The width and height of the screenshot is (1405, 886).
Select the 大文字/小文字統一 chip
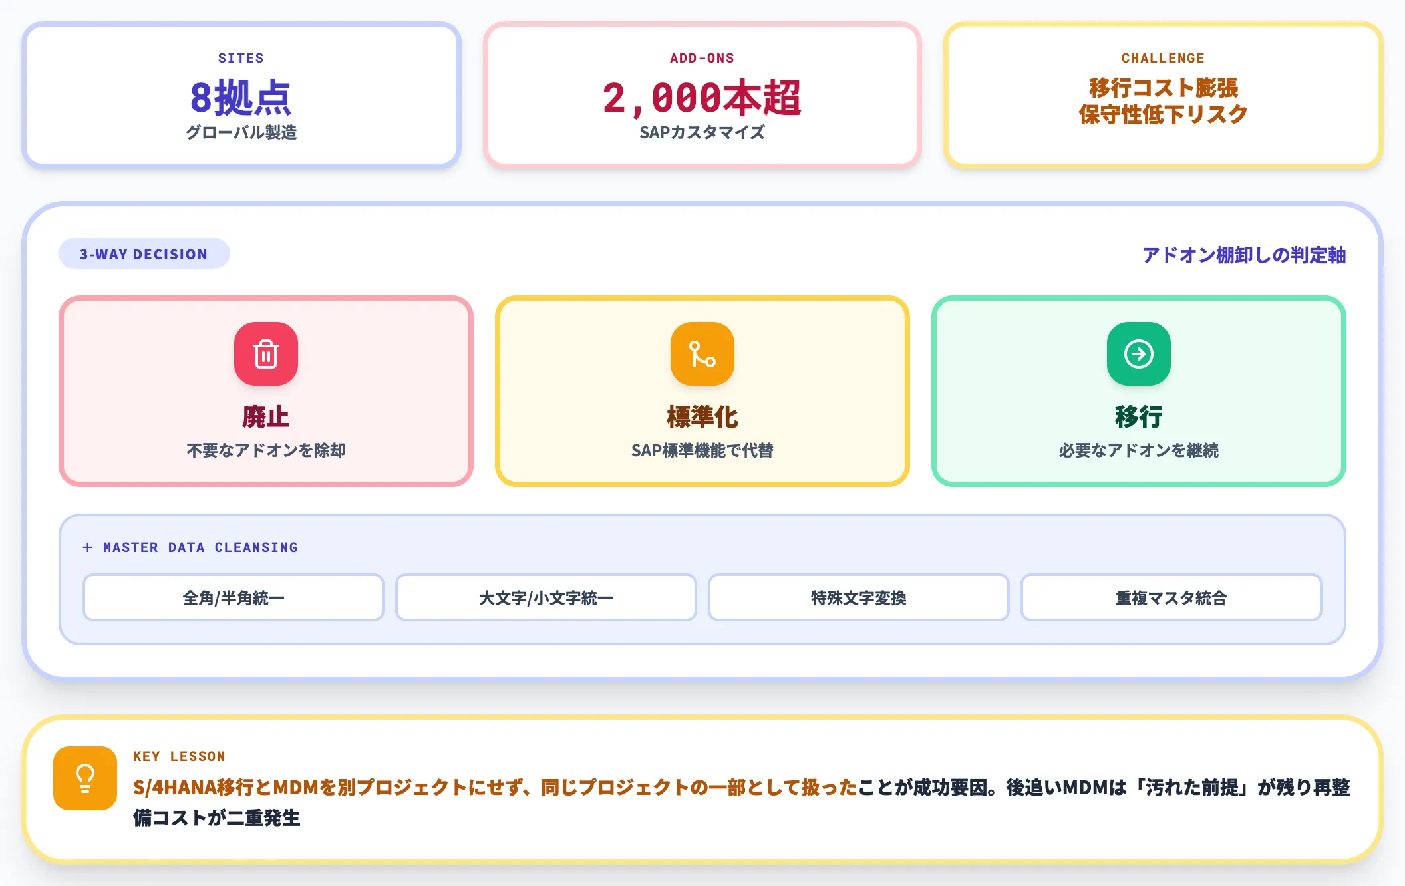[x=546, y=597]
